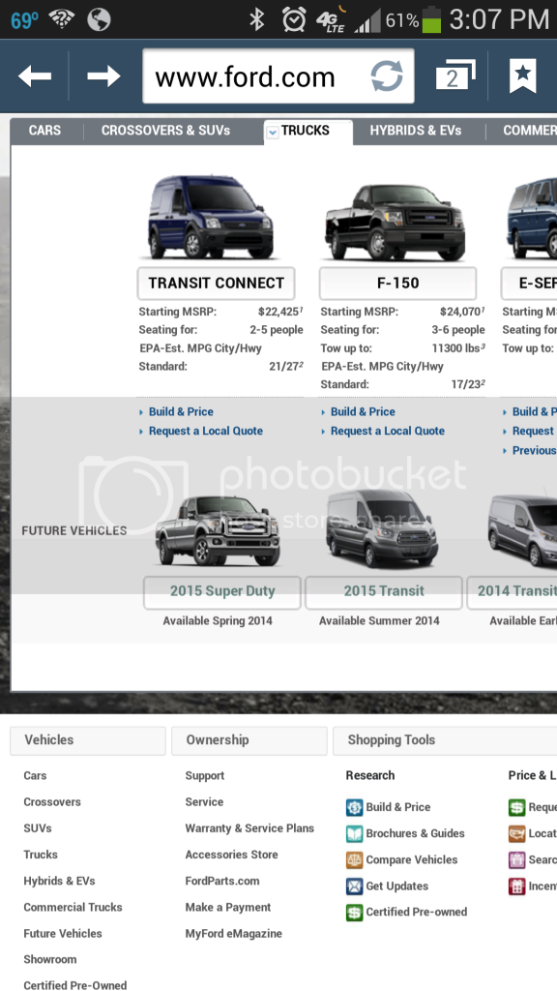Open the Crossovers footer link
The image size is (557, 991).
[52, 802]
